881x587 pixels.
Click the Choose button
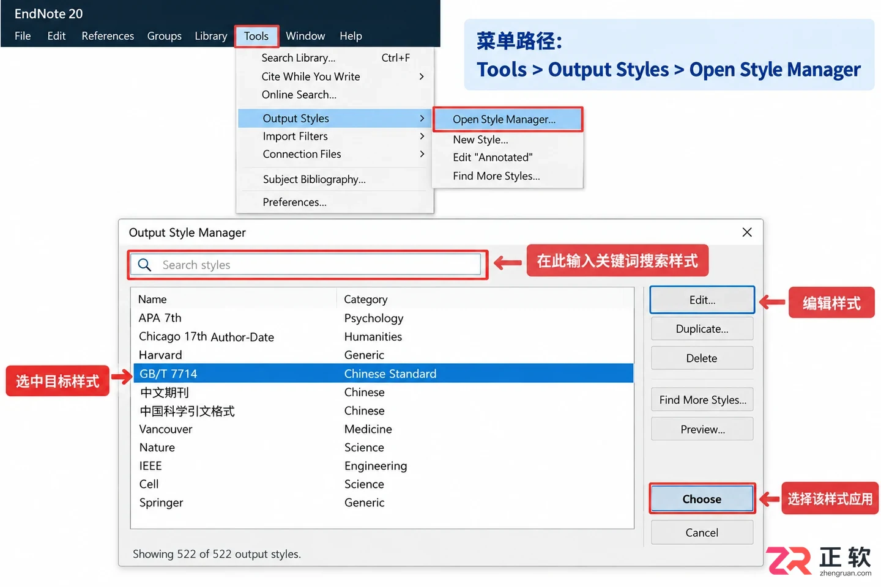click(x=702, y=499)
